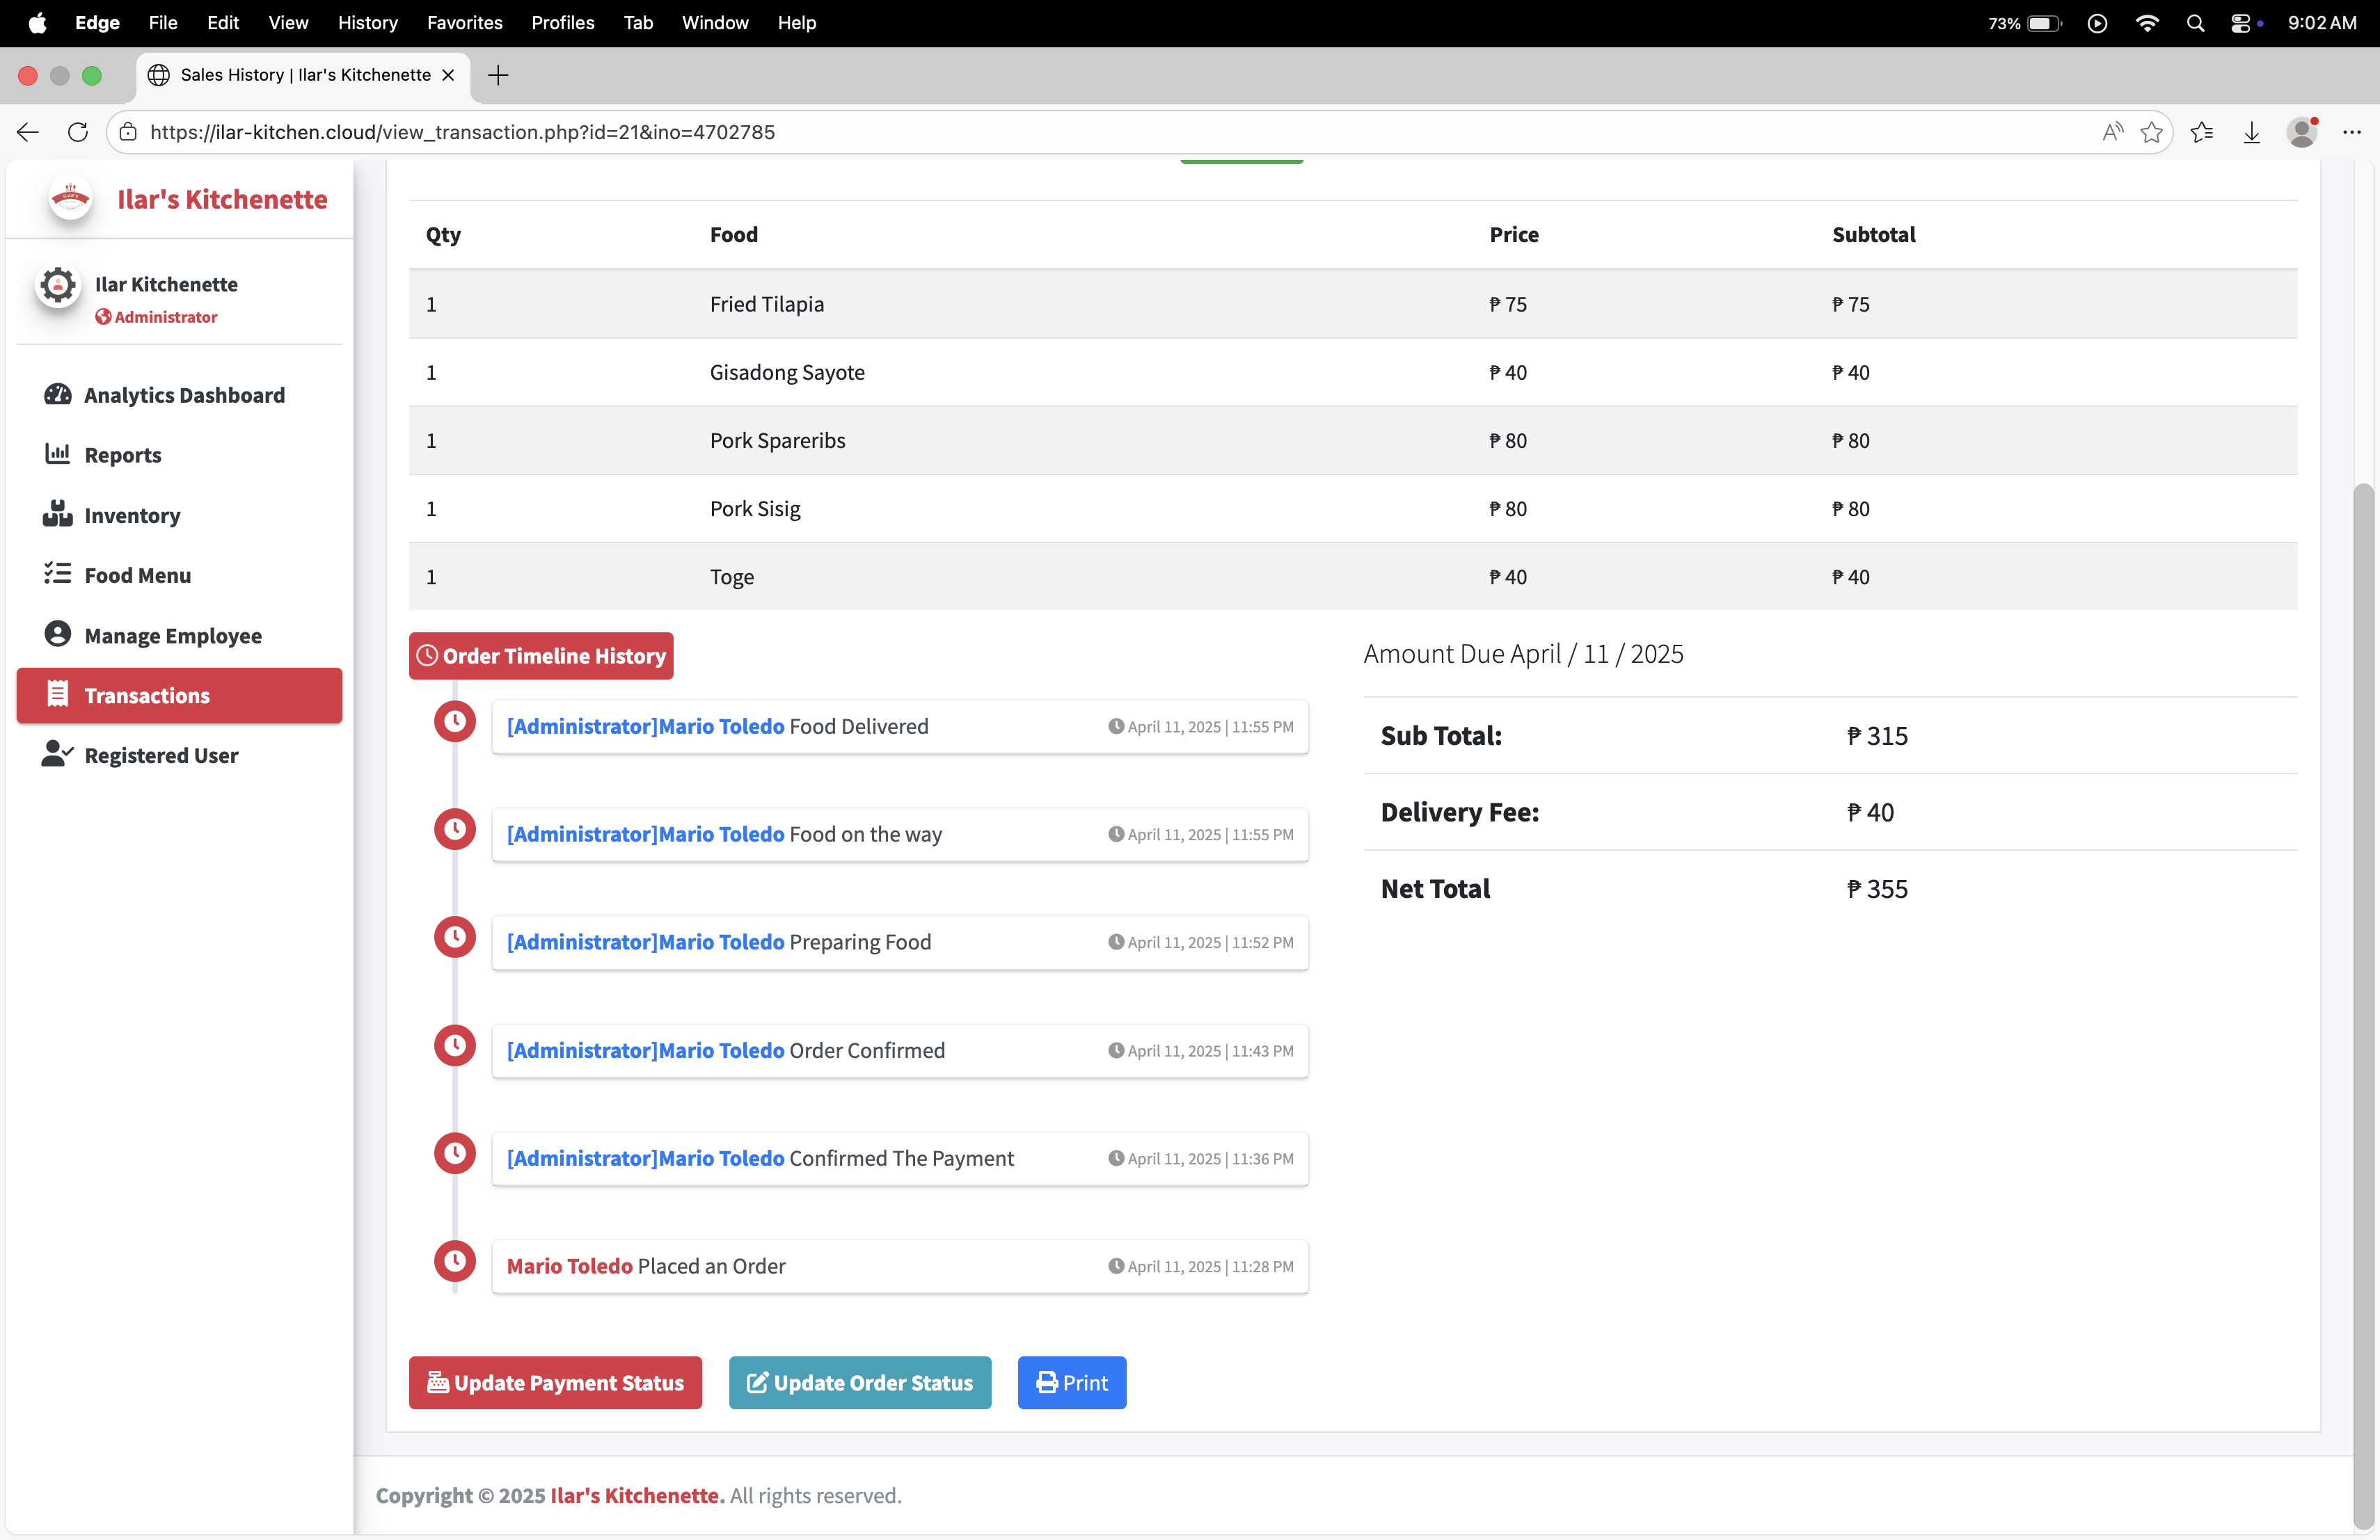Screen dimensions: 2380x1540
Task: Open browser downloads arrow icon
Action: (x=2251, y=132)
